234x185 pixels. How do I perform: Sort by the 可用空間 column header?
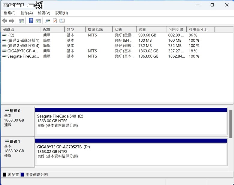(176, 29)
